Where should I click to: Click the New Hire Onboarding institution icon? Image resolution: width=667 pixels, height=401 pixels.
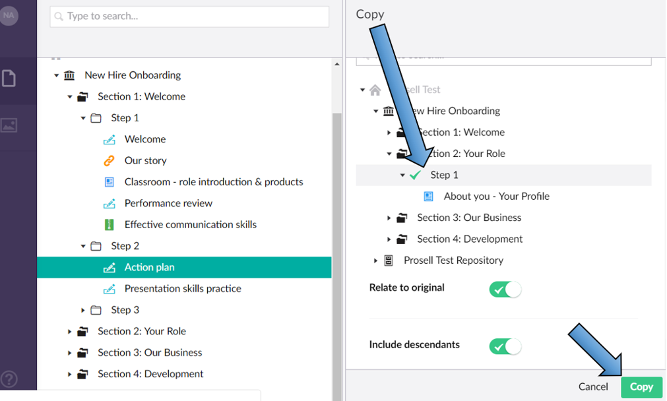point(69,75)
